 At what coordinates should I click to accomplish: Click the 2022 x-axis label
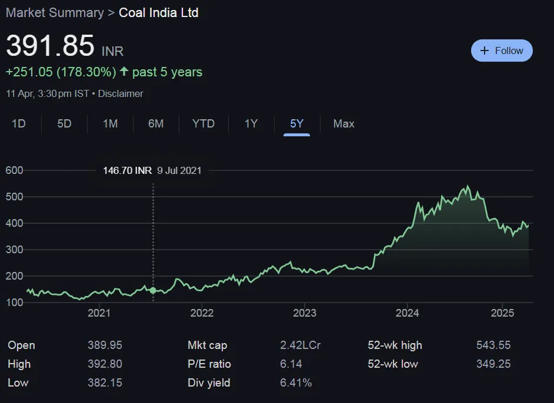pyautogui.click(x=202, y=313)
